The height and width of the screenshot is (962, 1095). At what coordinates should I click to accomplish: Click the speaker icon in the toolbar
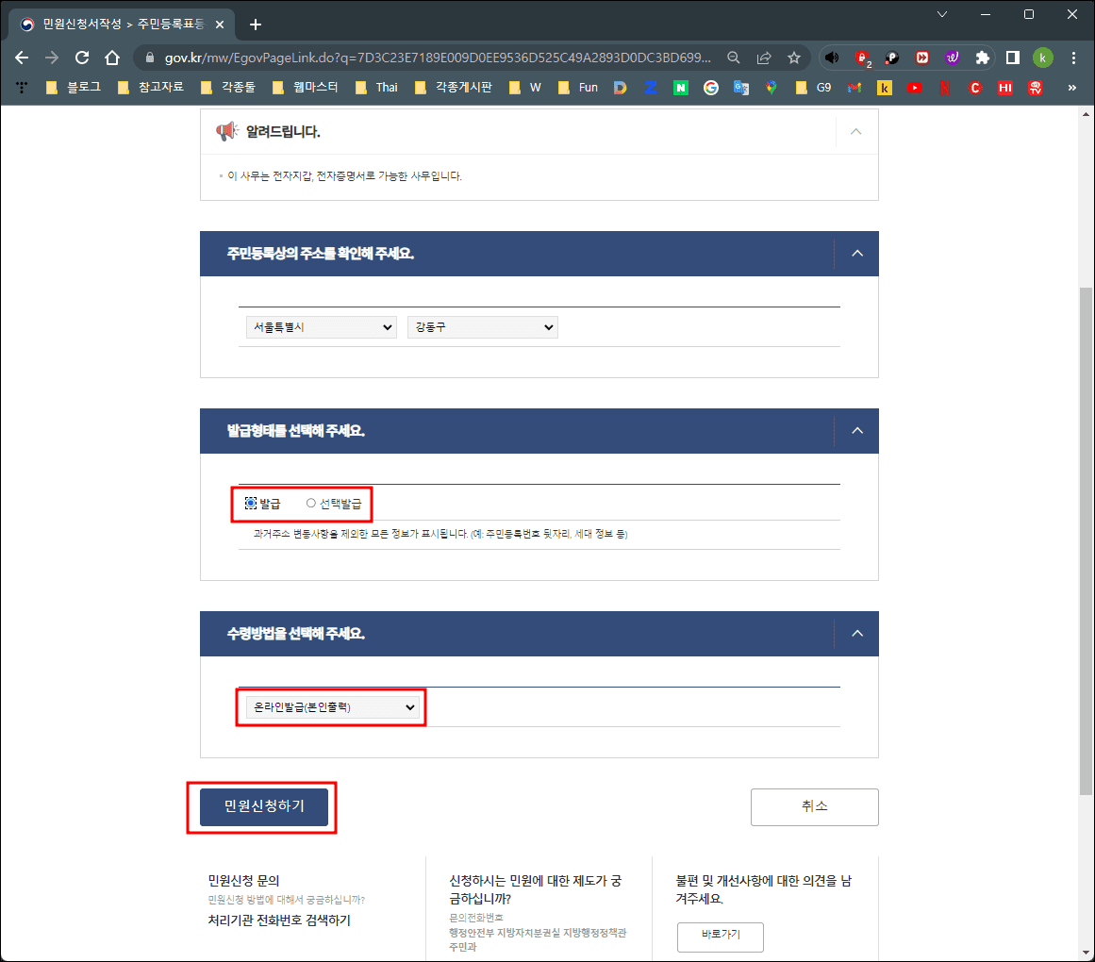[831, 58]
